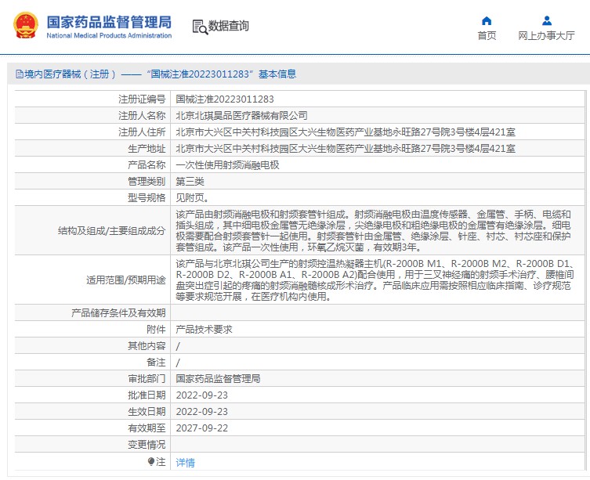The image size is (590, 480).
Task: Open 网上办事大厅 link
Action: (x=546, y=36)
